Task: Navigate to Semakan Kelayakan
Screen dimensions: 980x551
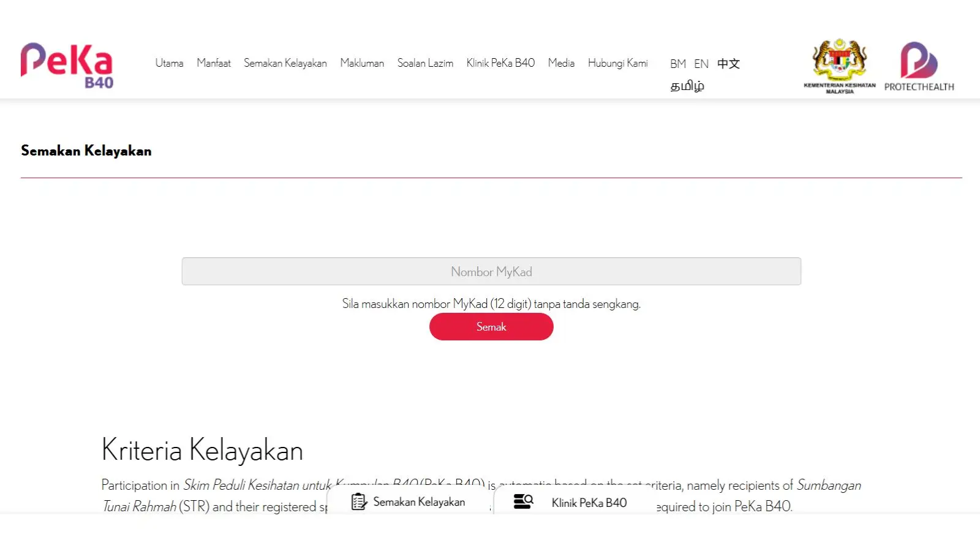Action: [x=285, y=63]
